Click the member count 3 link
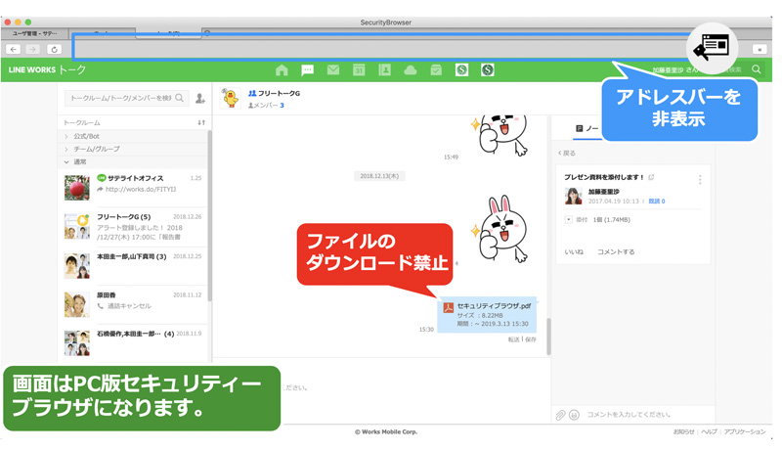782x450 pixels. point(282,106)
